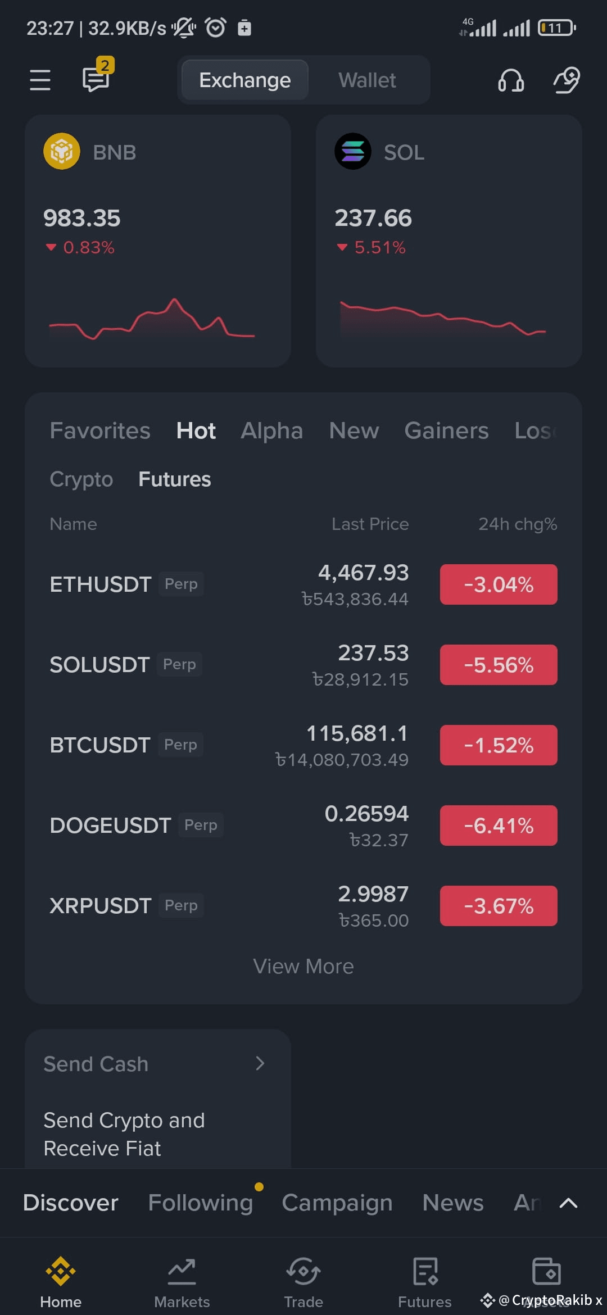Open the Futures document icon
This screenshot has height=1315, width=607.
[425, 1271]
